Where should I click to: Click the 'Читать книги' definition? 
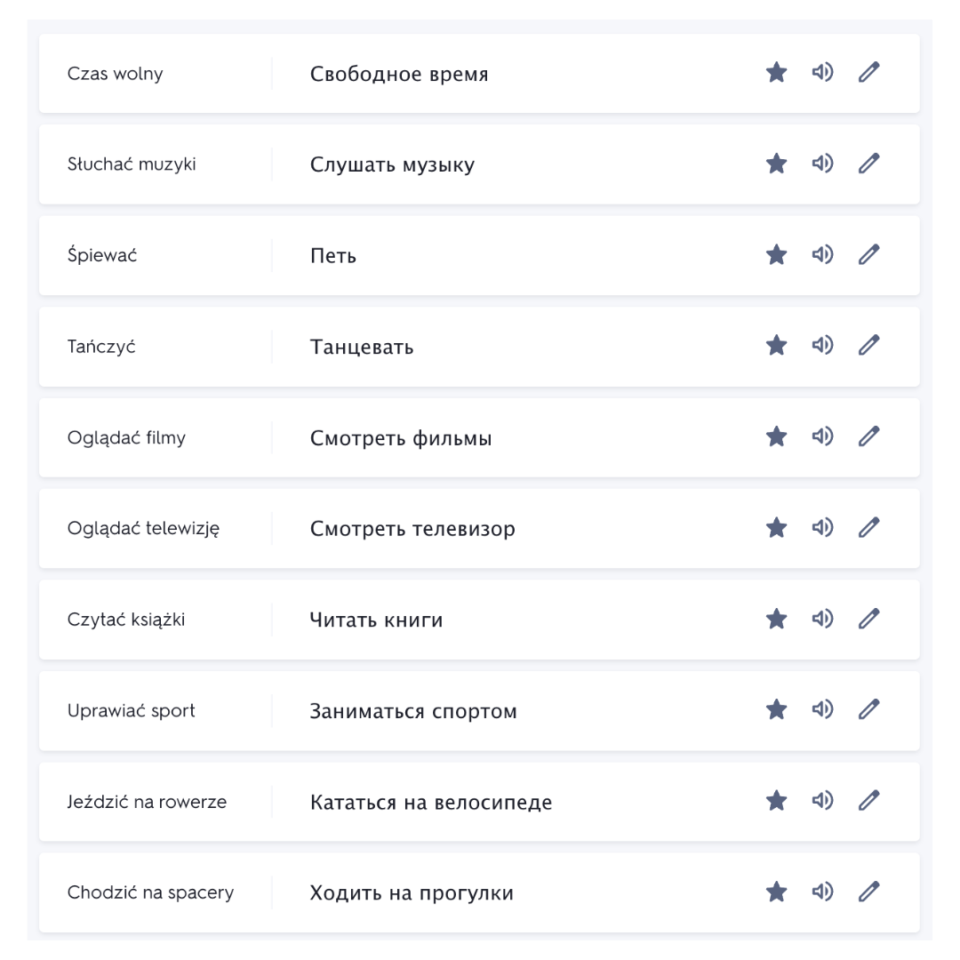tap(376, 620)
